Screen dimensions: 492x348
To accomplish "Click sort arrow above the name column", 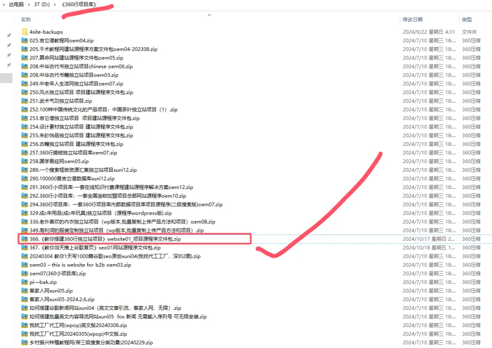I will pyautogui.click(x=209, y=15).
